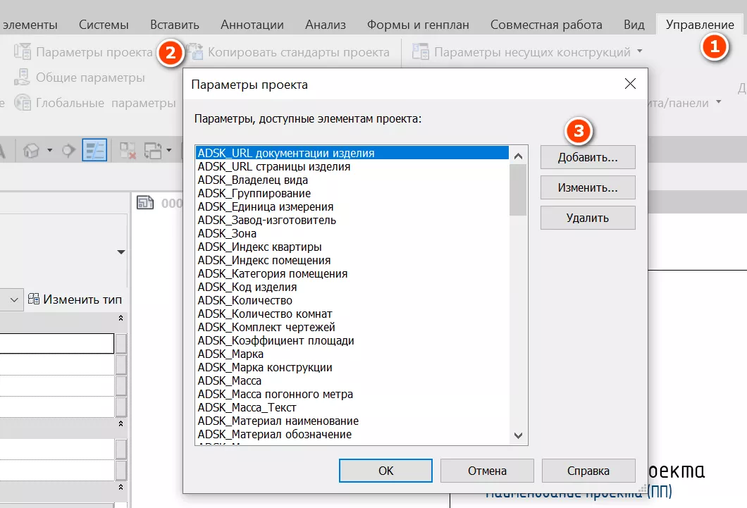Expand the Параметры несущих конструкций dropdown arrow
This screenshot has width=747, height=508.
tap(640, 52)
